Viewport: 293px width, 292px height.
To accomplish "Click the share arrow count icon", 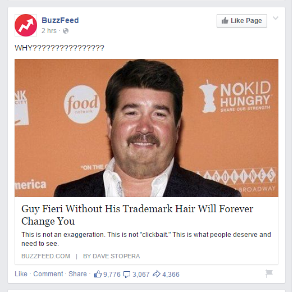I will click(x=157, y=274).
